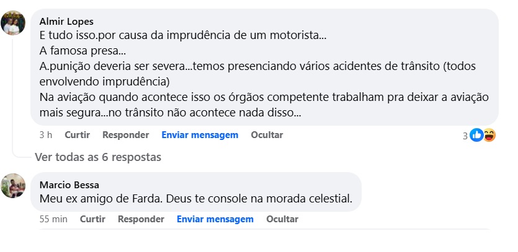Expand Ver todas as 6 respostas

click(98, 157)
